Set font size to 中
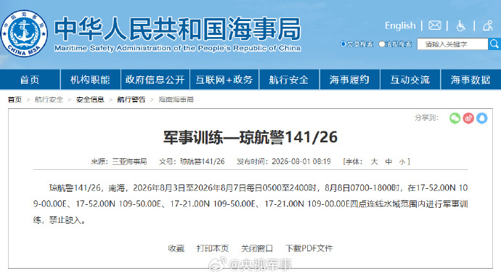The width and height of the screenshot is (501, 276). coord(388,162)
